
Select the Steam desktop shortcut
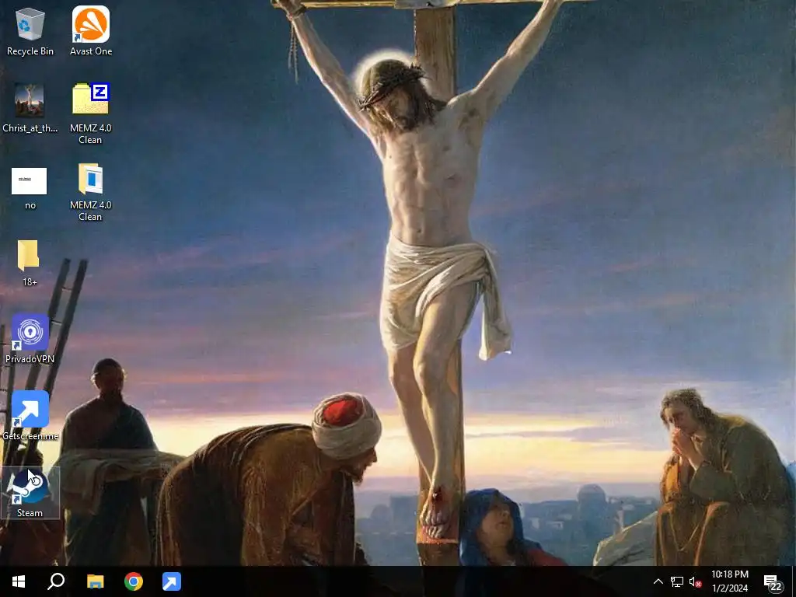point(30,492)
